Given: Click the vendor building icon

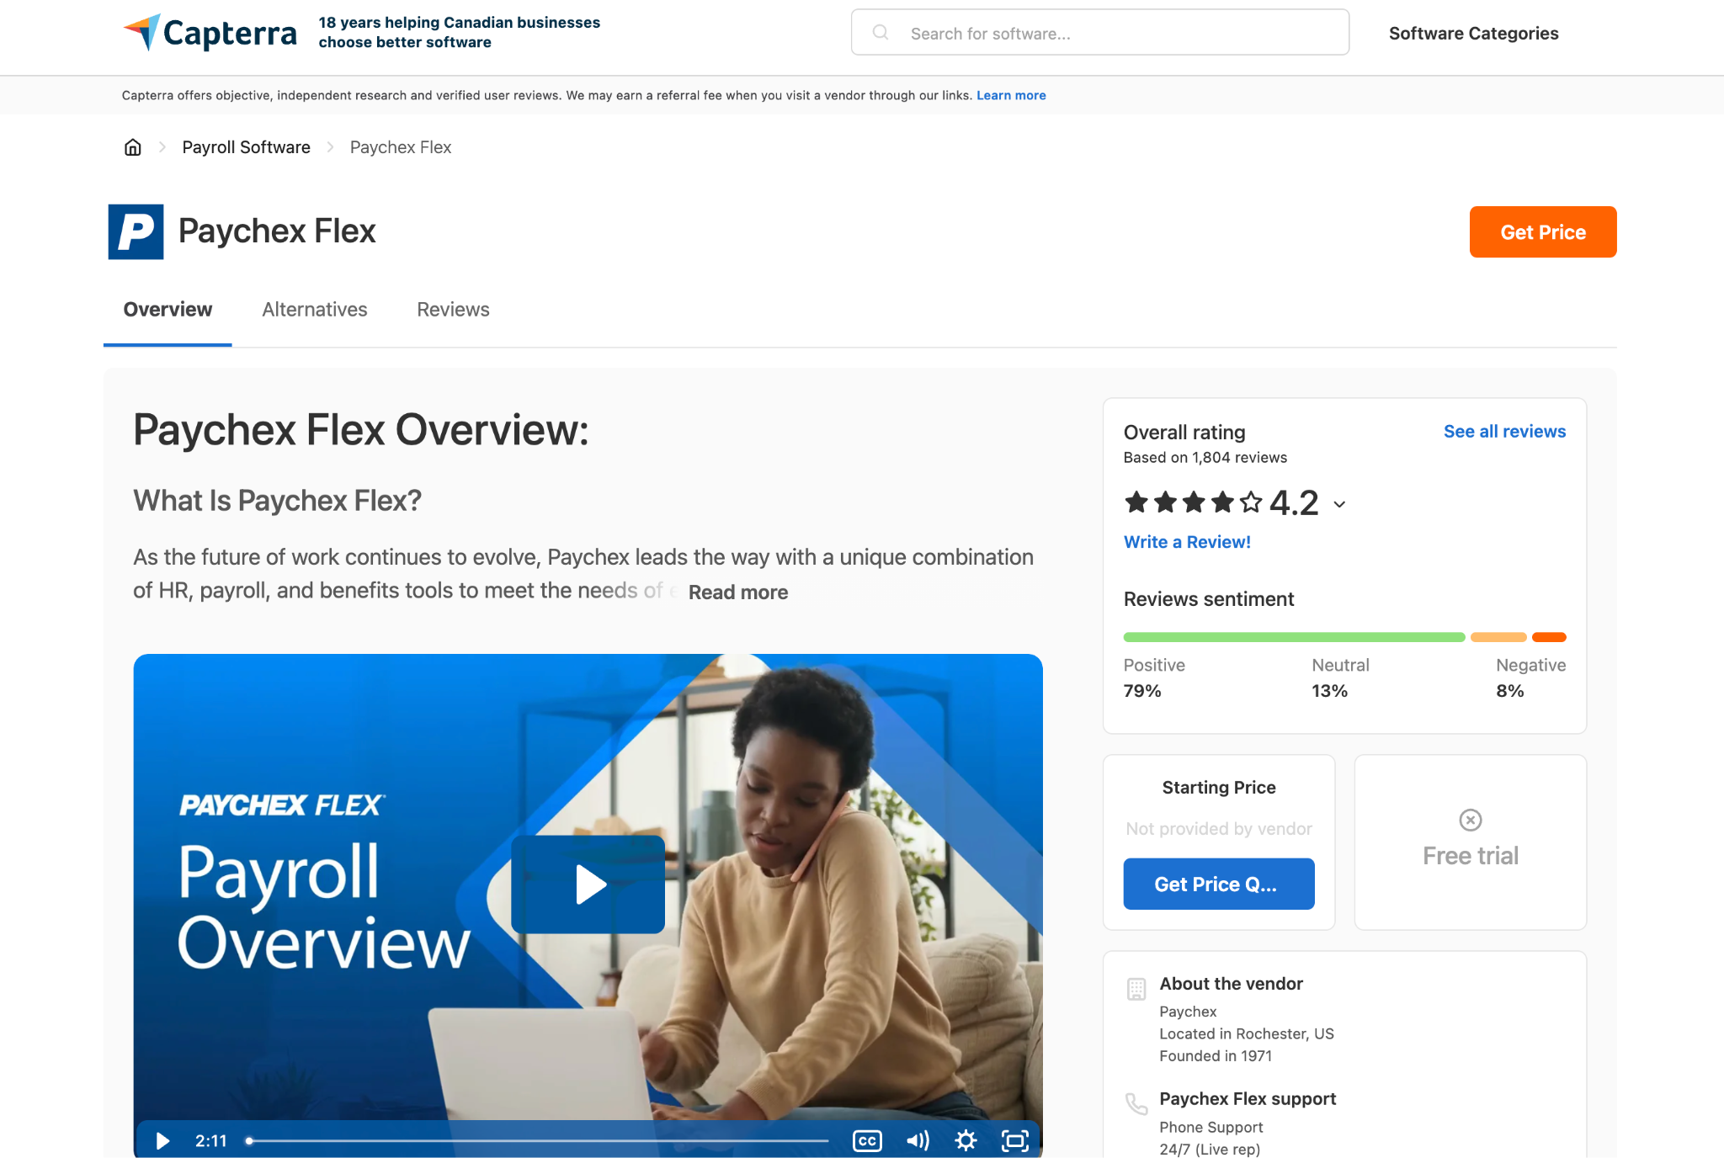Looking at the screenshot, I should pos(1136,989).
